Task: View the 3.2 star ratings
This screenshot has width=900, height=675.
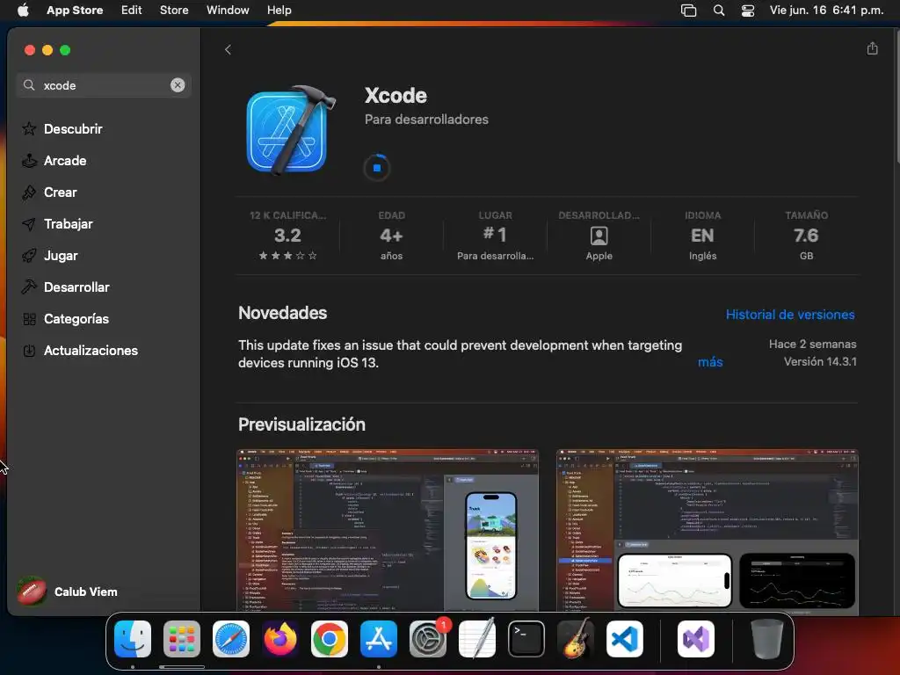Action: (x=287, y=236)
